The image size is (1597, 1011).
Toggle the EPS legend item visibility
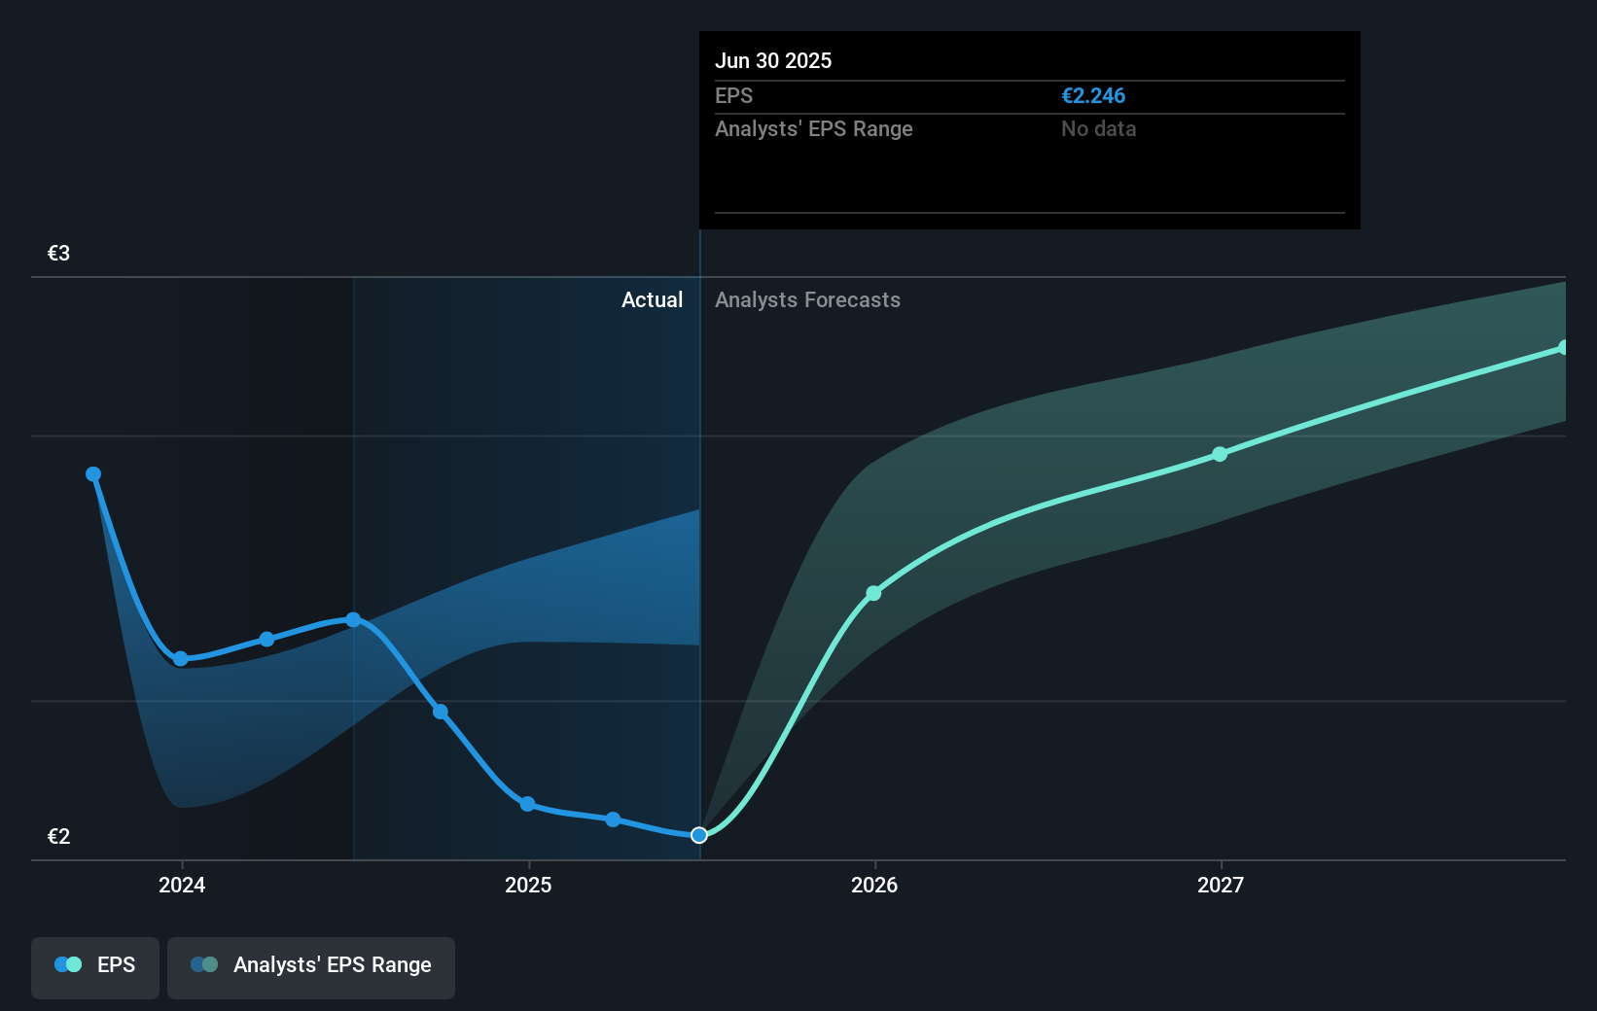(94, 967)
